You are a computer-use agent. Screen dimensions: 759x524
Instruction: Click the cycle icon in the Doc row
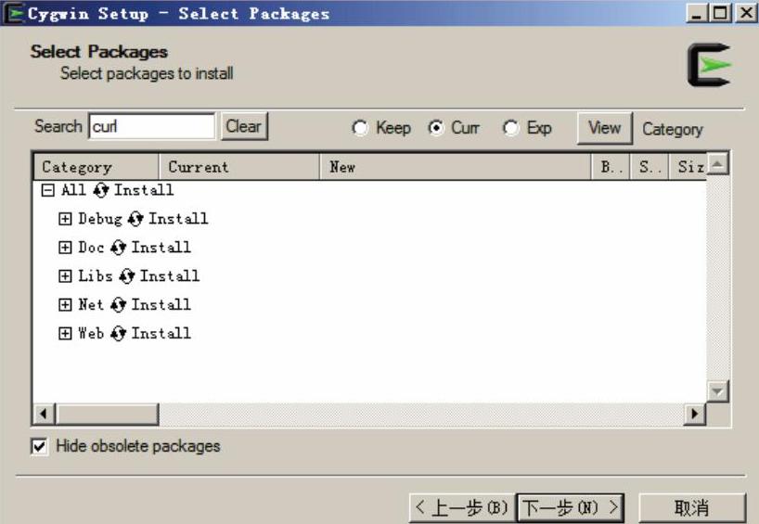[x=118, y=248]
